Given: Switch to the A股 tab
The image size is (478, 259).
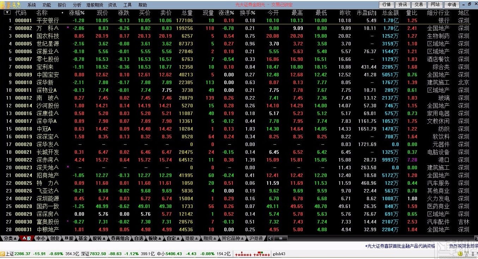Looking at the screenshot, I should (27, 238).
